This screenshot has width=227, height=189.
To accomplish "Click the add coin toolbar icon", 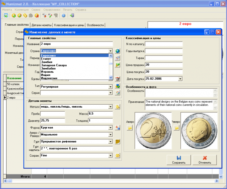I will click(14, 15).
